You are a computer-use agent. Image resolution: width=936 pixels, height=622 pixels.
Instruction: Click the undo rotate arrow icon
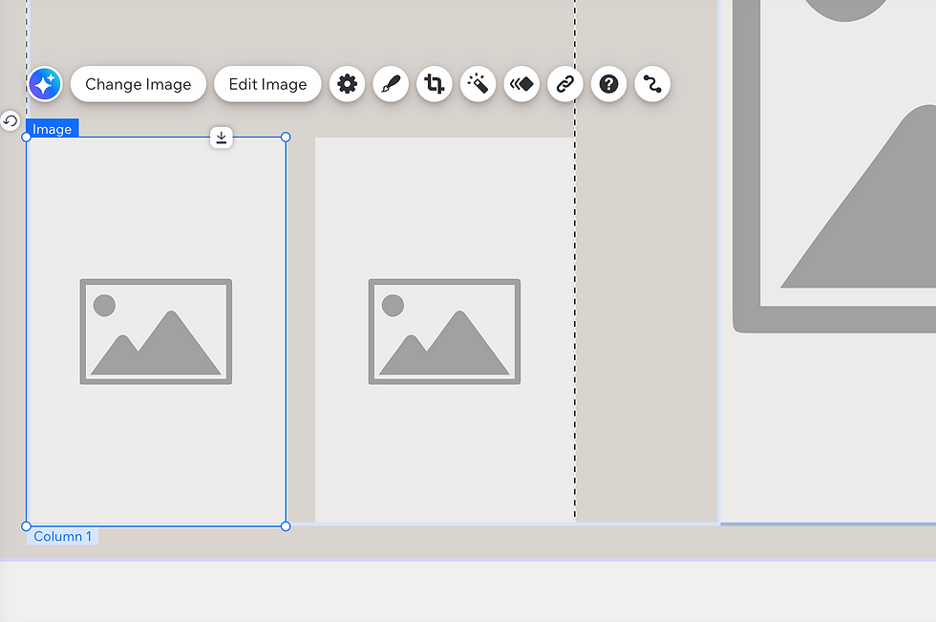(x=11, y=121)
